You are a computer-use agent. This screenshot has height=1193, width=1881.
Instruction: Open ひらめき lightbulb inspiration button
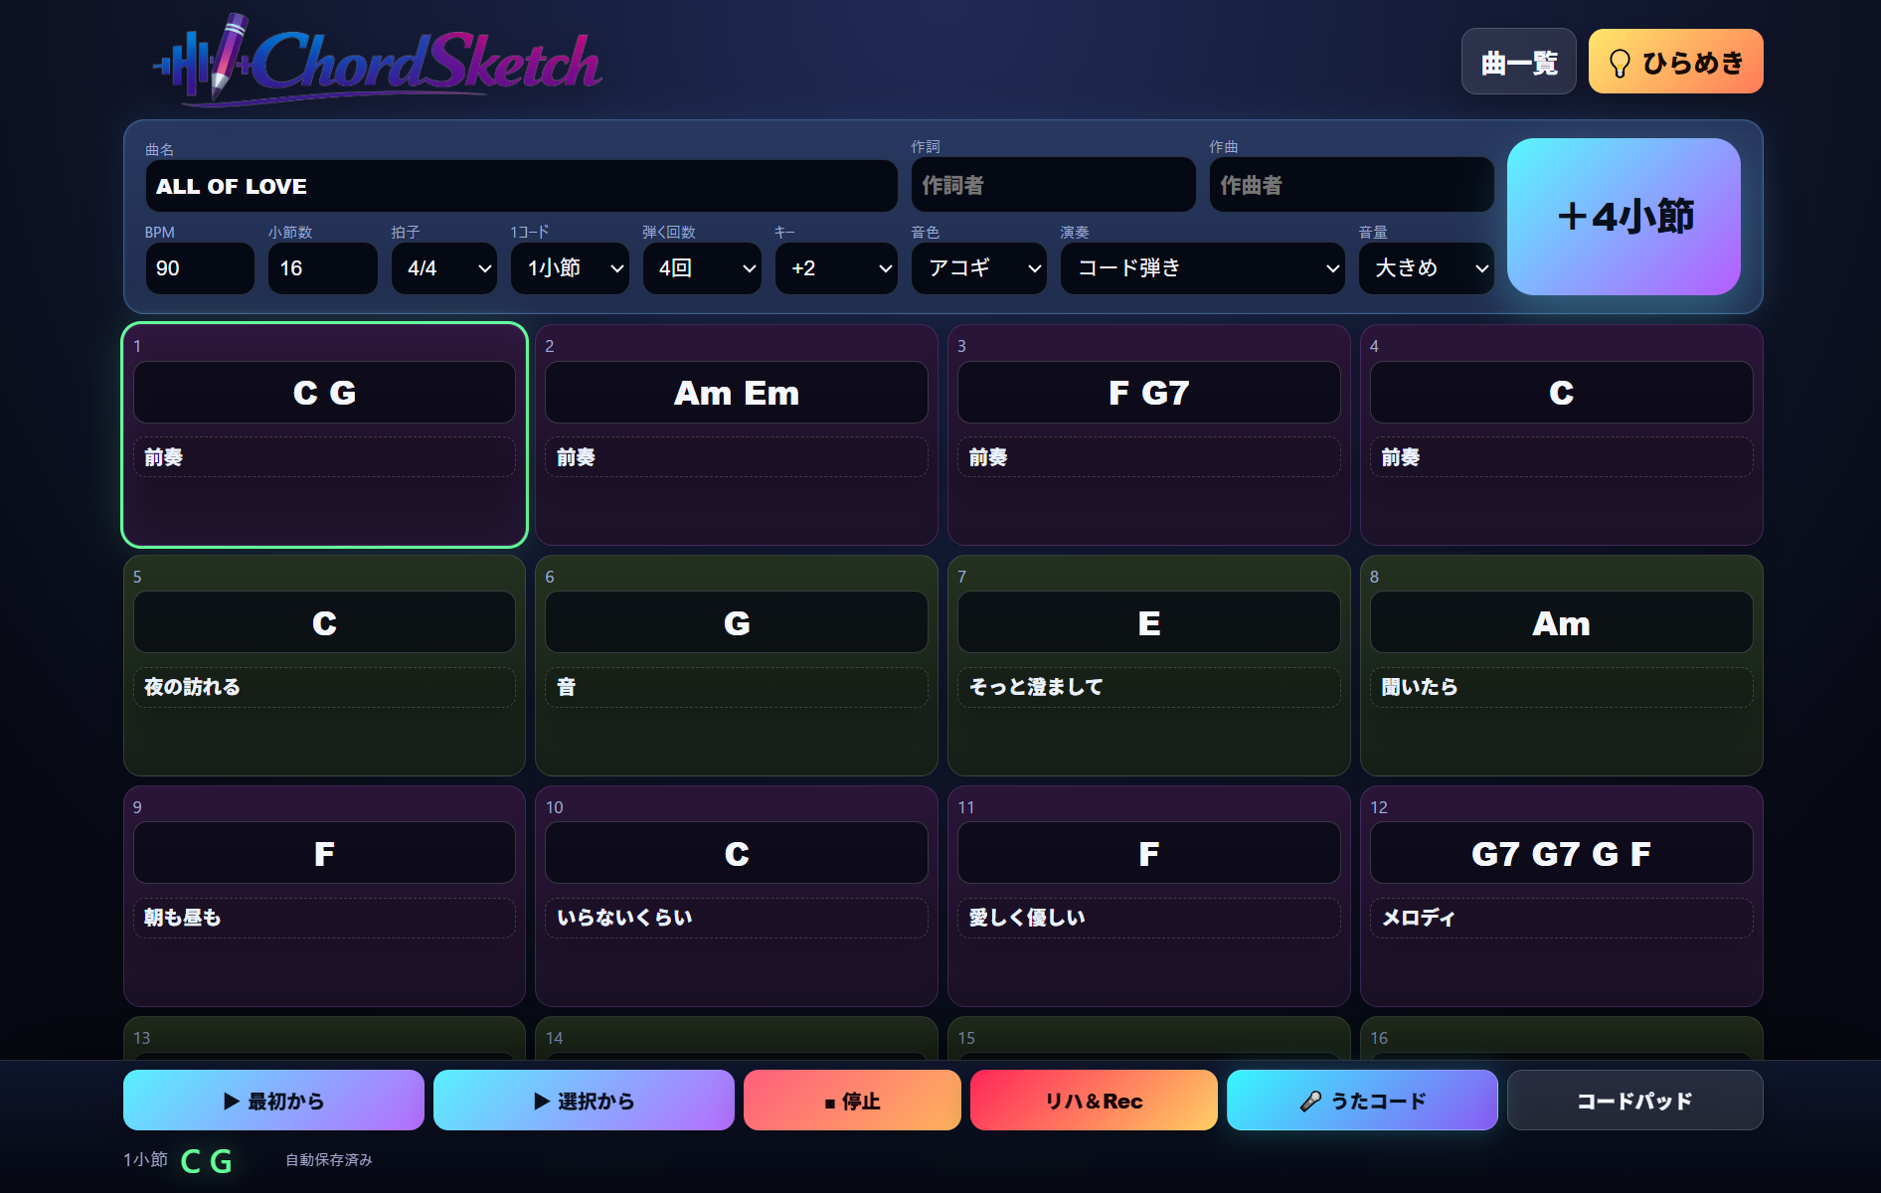[x=1675, y=62]
